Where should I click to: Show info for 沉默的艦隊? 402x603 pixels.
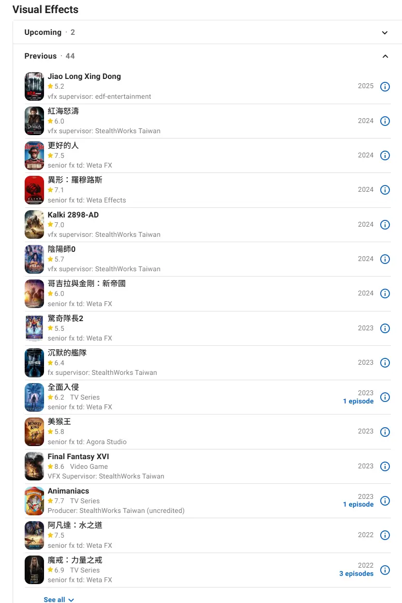[385, 363]
